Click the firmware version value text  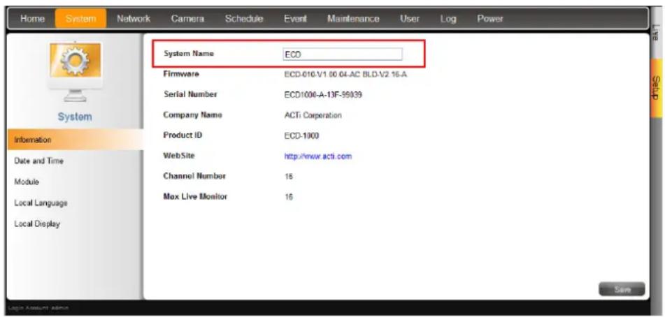(346, 75)
